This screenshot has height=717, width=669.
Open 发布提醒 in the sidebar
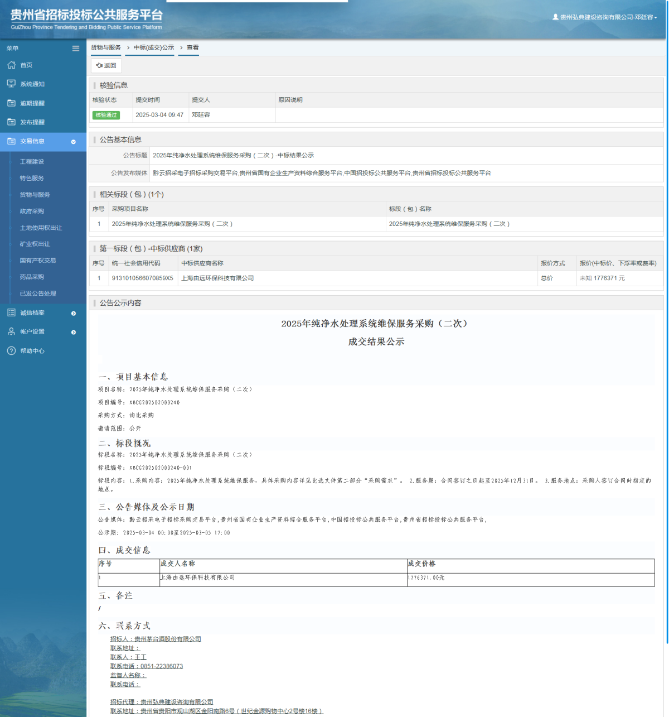(x=32, y=122)
